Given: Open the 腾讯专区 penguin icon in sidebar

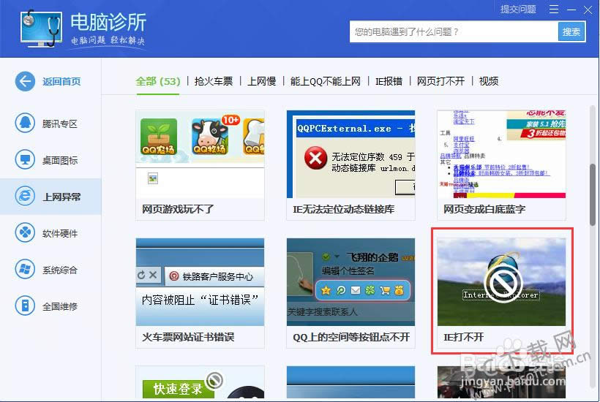Looking at the screenshot, I should tap(26, 124).
